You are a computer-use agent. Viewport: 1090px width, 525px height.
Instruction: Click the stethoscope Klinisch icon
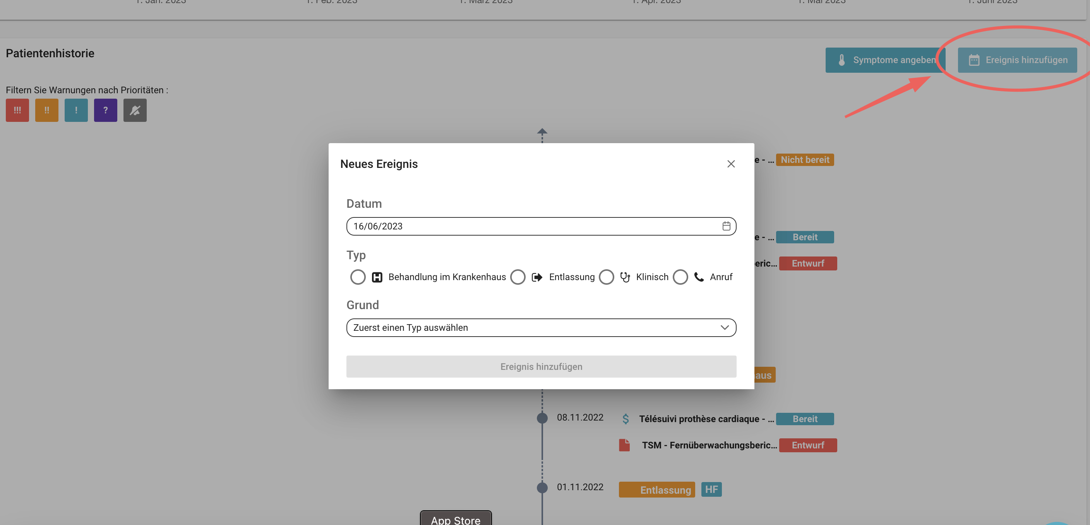(x=625, y=277)
